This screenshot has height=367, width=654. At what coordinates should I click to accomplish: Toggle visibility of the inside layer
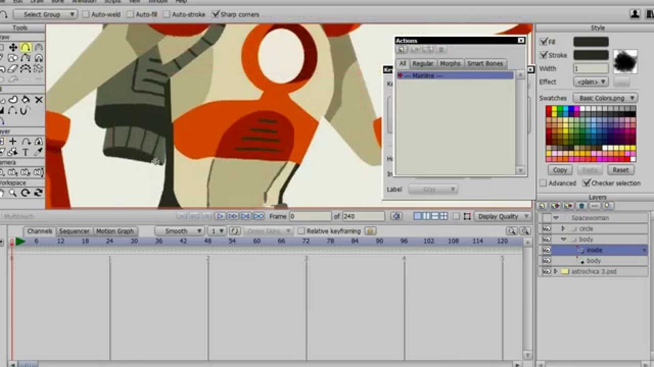coord(547,250)
